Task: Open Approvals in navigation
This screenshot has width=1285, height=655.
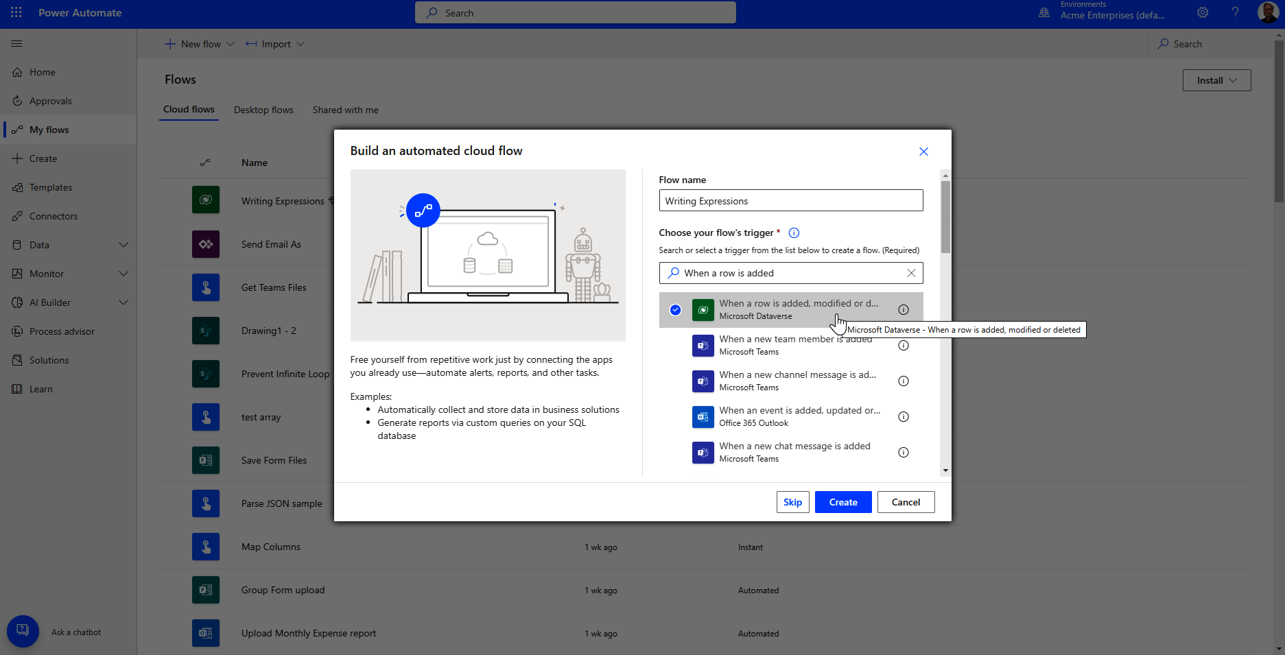Action: [69, 101]
